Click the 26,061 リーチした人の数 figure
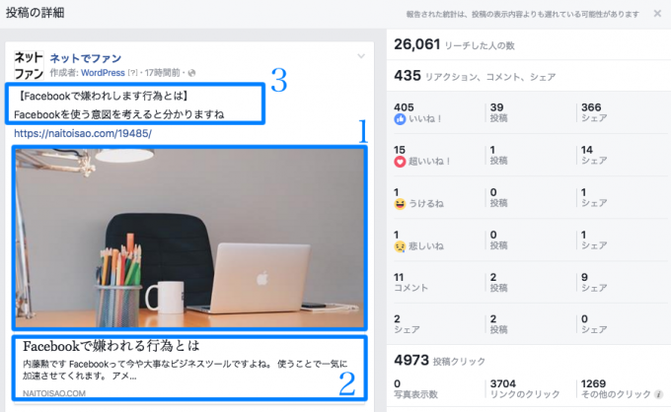Image resolution: width=671 pixels, height=412 pixels. pos(454,44)
